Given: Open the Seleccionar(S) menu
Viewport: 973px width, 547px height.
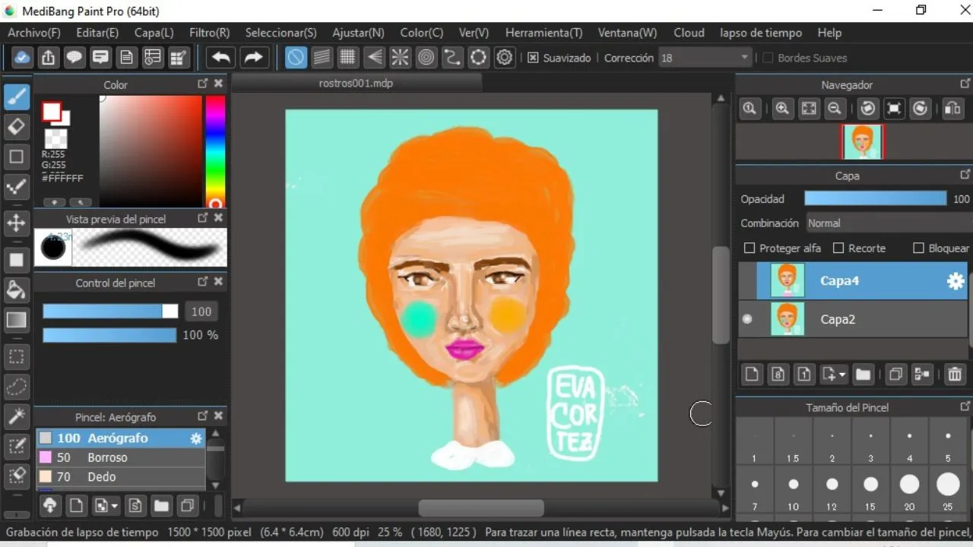Looking at the screenshot, I should click(x=281, y=33).
